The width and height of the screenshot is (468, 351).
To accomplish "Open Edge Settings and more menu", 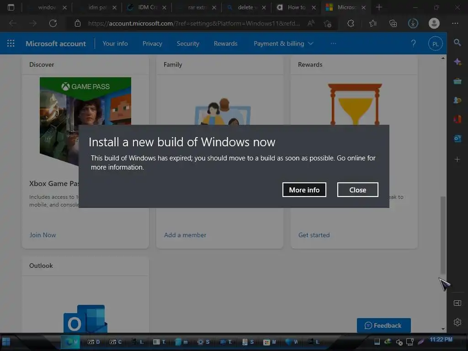I will [455, 23].
